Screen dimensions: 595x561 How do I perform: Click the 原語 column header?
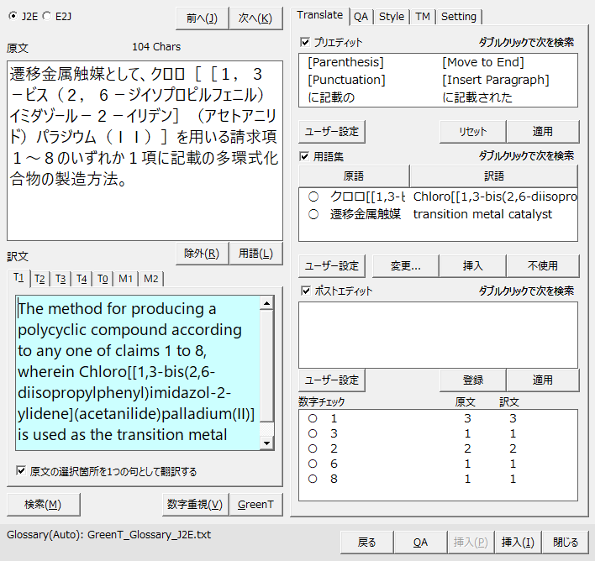coord(354,176)
